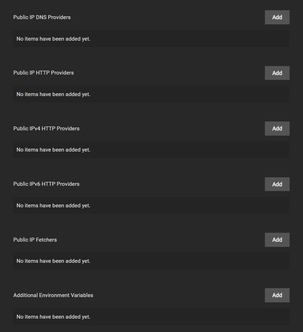Click the Public IP HTTP Providers label
Viewport: 303px width, 332px height.
[x=43, y=73]
